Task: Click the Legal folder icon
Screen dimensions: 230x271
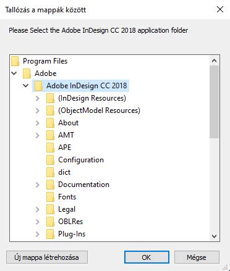Action: pyautogui.click(x=50, y=209)
